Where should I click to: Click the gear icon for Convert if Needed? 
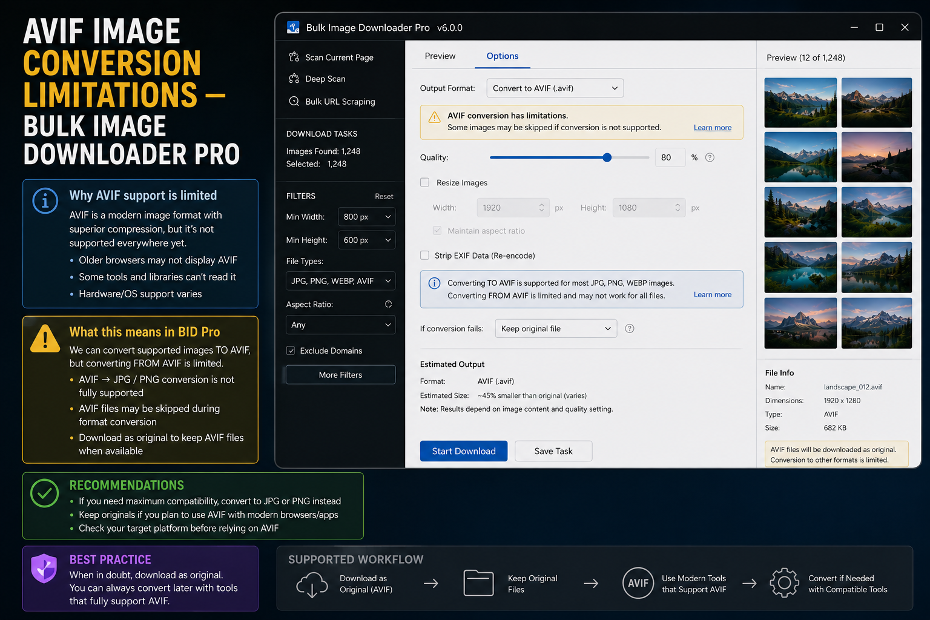(784, 583)
